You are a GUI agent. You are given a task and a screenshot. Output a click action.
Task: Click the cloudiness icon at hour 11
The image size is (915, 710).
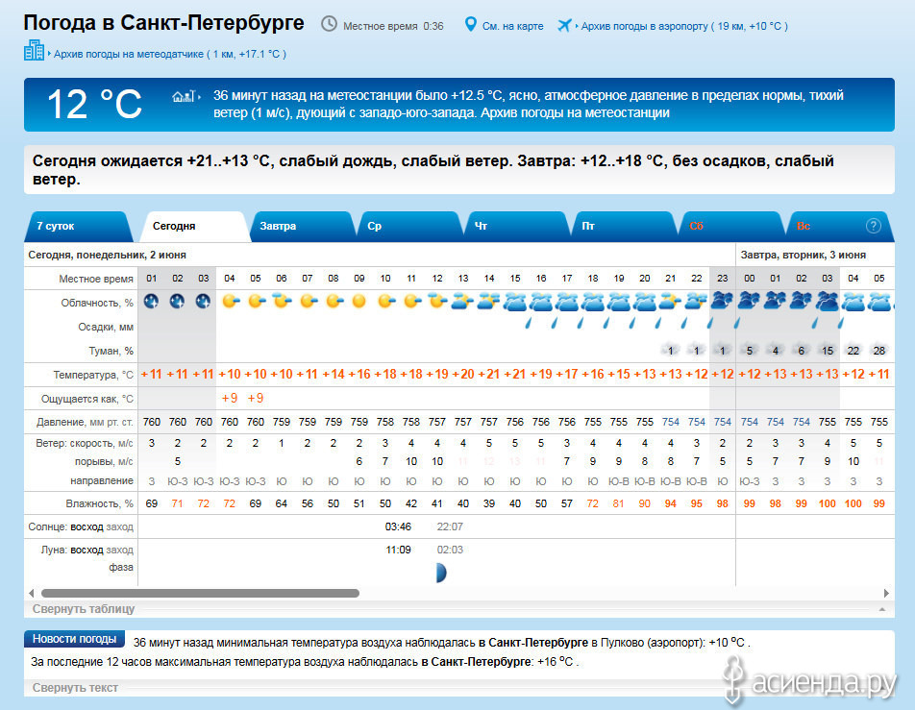click(x=412, y=301)
